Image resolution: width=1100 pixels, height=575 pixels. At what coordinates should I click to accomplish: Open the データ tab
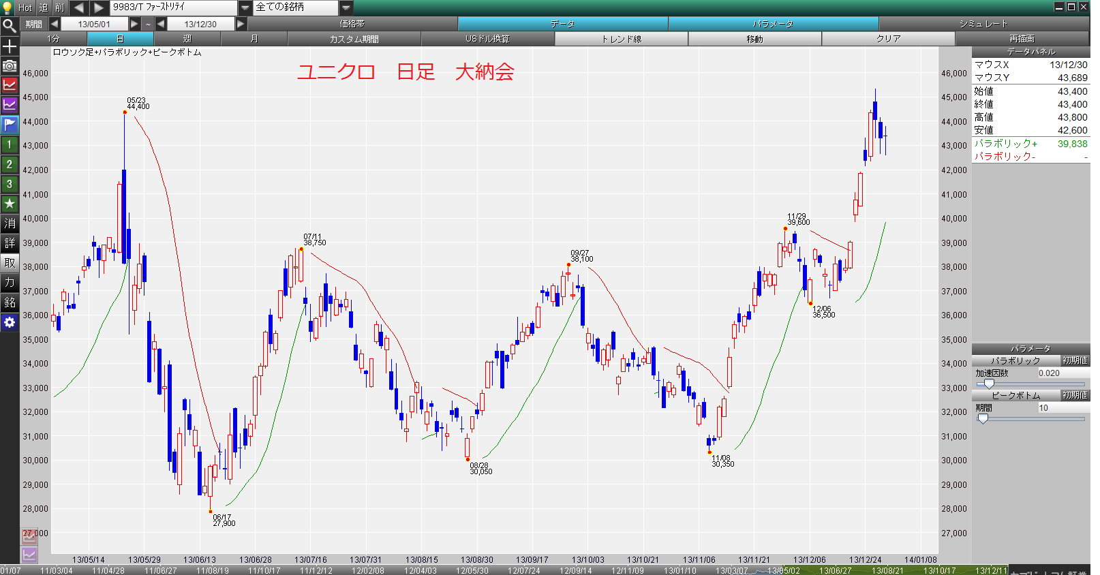[x=562, y=24]
